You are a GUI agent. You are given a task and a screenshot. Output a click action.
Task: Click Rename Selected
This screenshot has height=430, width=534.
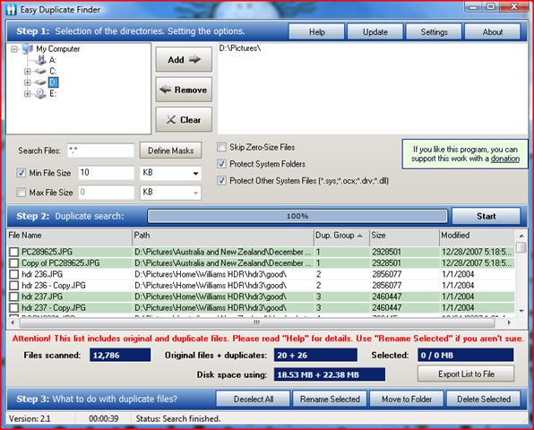coord(330,399)
